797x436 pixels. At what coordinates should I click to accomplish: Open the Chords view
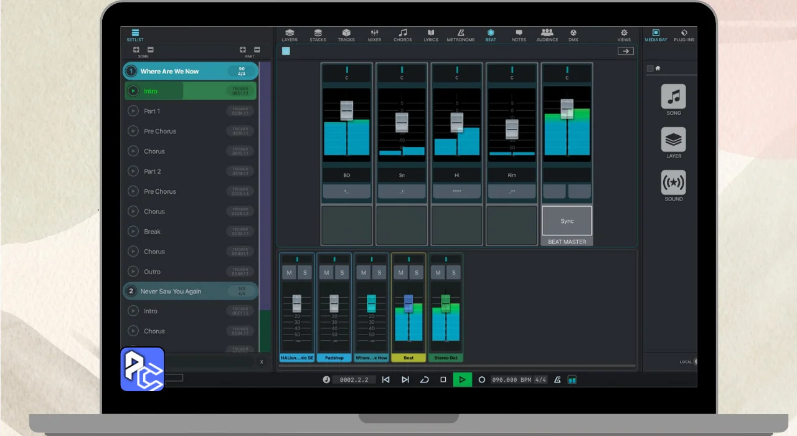[402, 35]
